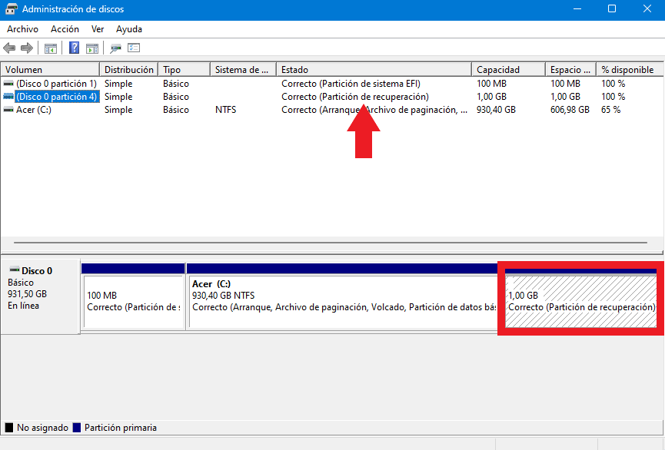Click the checklist settings toolbar icon
This screenshot has height=450, width=665.
click(x=134, y=48)
